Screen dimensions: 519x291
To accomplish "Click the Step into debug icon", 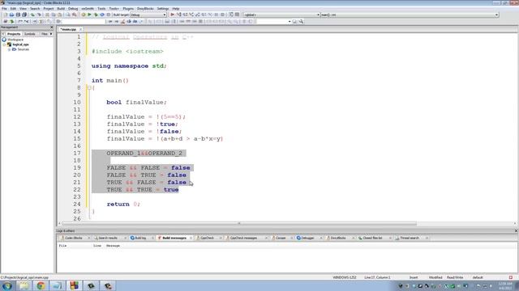I will [x=191, y=15].
